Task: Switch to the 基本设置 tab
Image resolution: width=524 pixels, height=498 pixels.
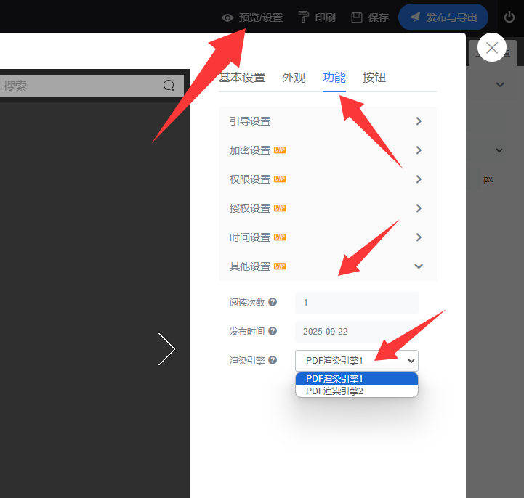Action: (x=242, y=78)
